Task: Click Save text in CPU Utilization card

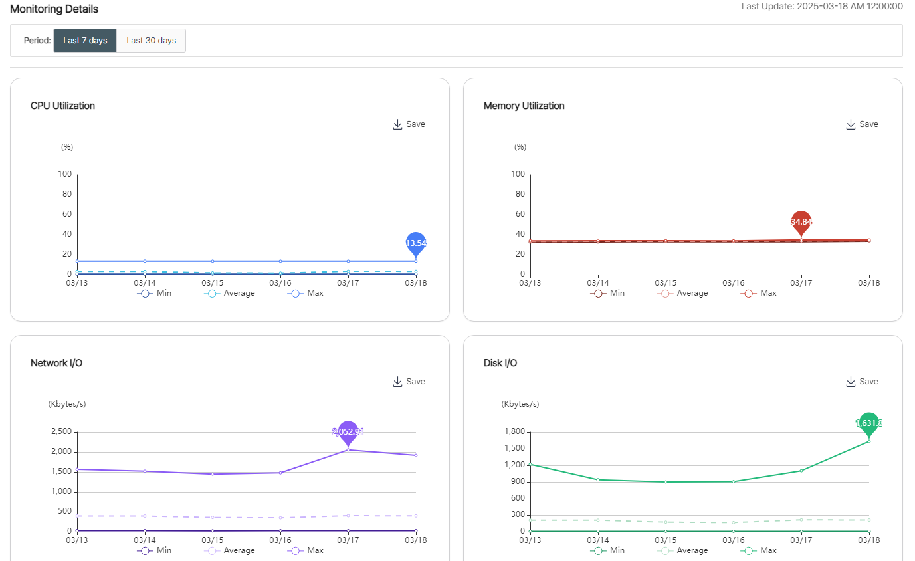Action: (x=416, y=124)
